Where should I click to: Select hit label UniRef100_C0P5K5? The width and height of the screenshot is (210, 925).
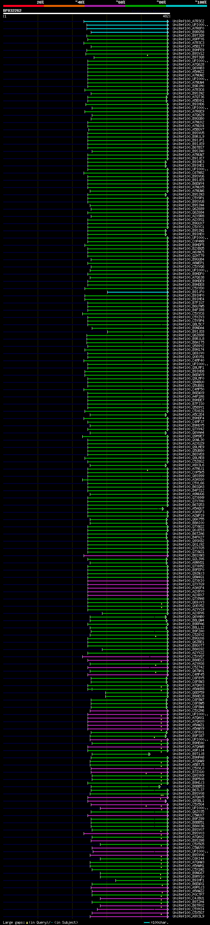point(188,472)
